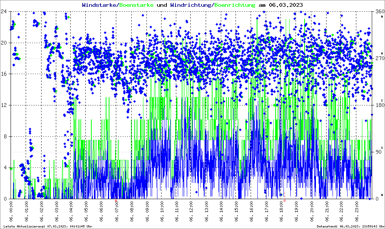Screen dimensions: 385x229
Task: Click the green "Boenstarke" legend label
Action: click(137, 5)
